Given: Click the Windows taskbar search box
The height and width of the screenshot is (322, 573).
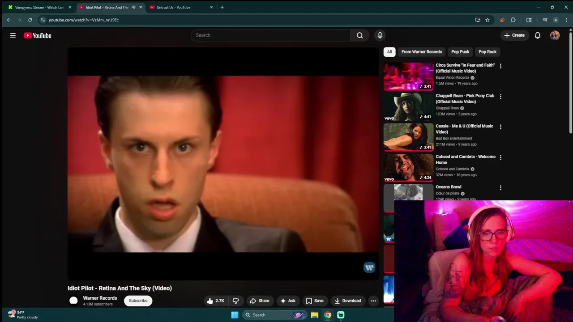Looking at the screenshot, I should point(274,315).
